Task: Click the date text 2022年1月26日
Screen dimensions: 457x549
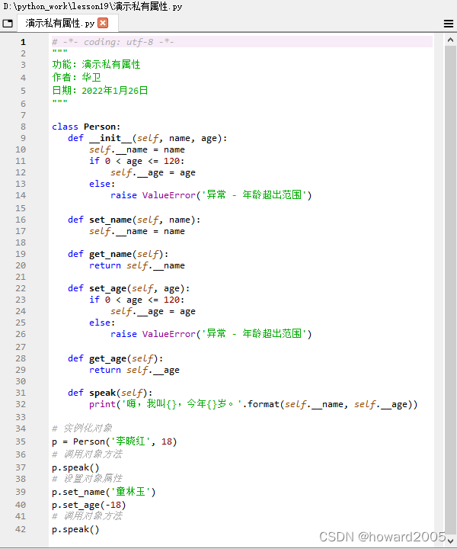Action: pyautogui.click(x=115, y=90)
